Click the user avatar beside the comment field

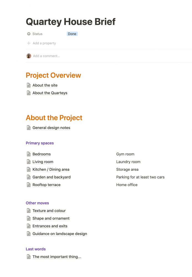pos(29,56)
